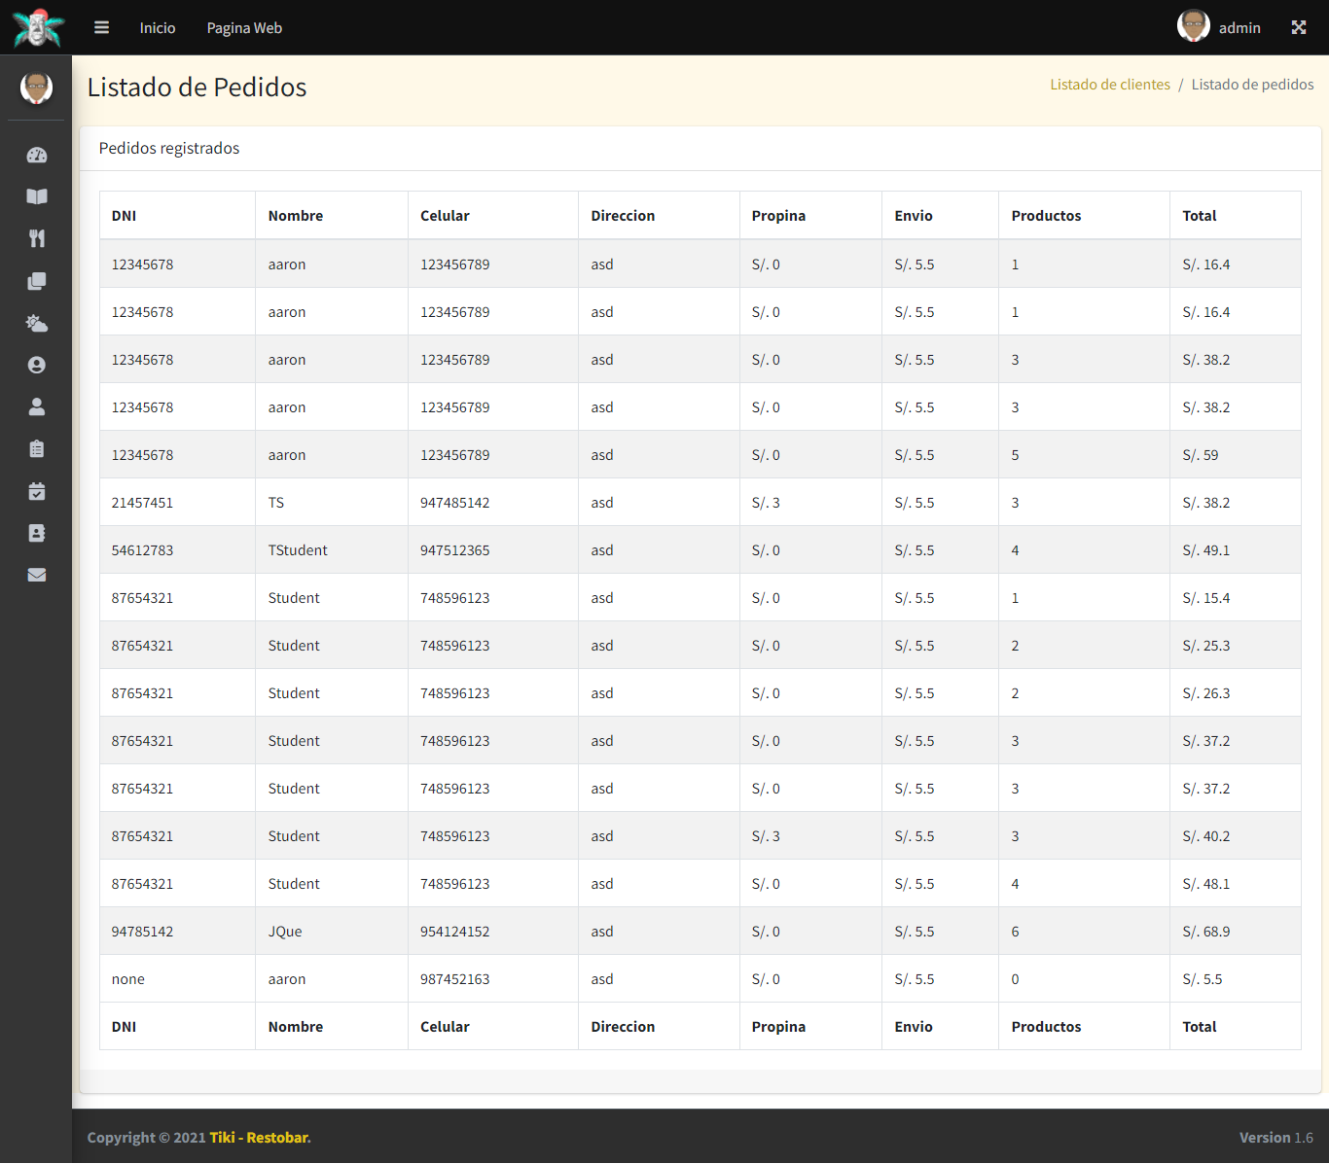Click the Tiki - Restobar footer link
The image size is (1329, 1164).
click(x=259, y=1138)
